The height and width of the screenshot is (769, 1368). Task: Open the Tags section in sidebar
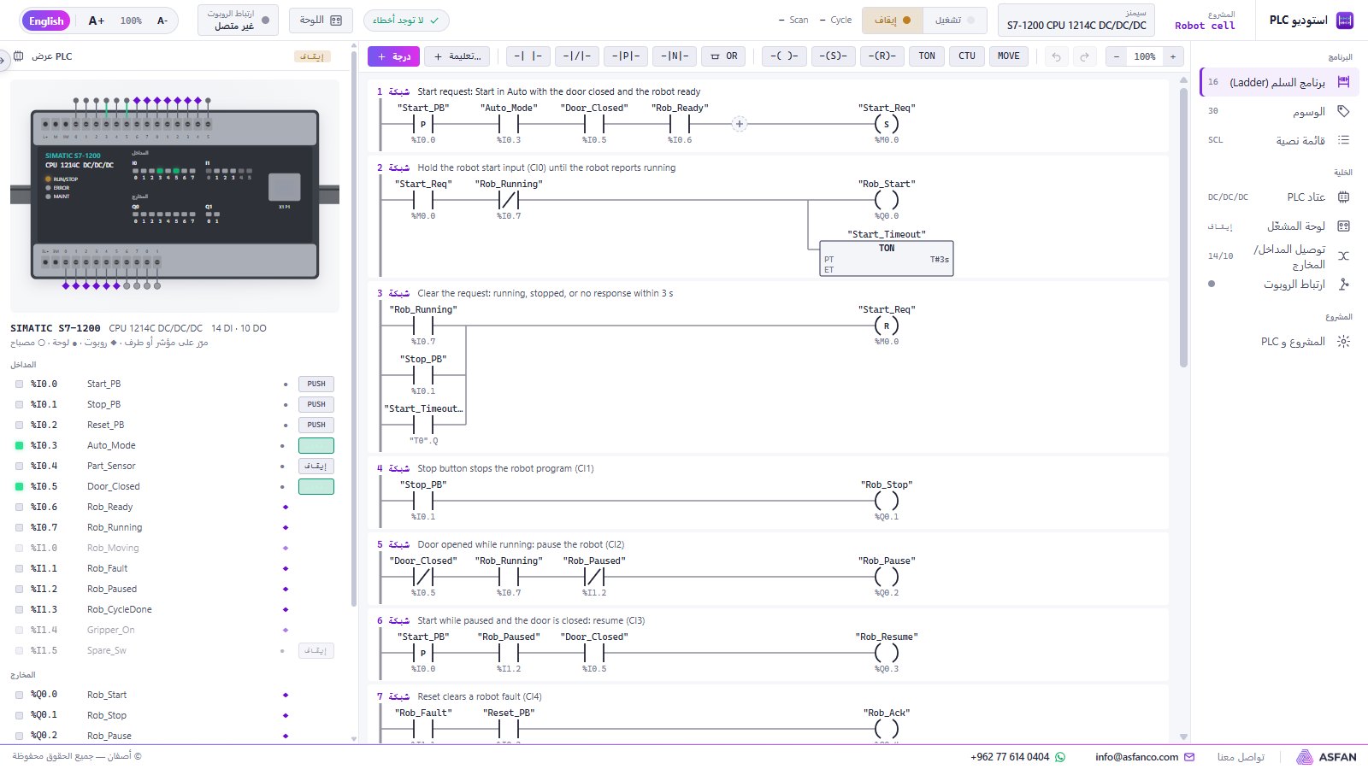point(1279,111)
